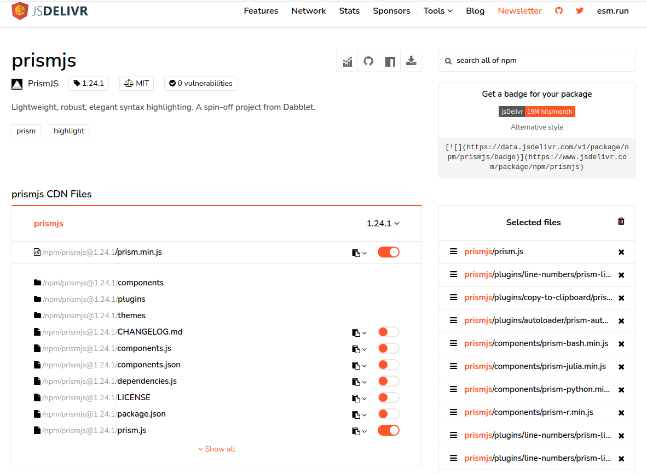Open copy options for dependencies.js
Viewport: 647px width, 474px height.
pyautogui.click(x=359, y=382)
